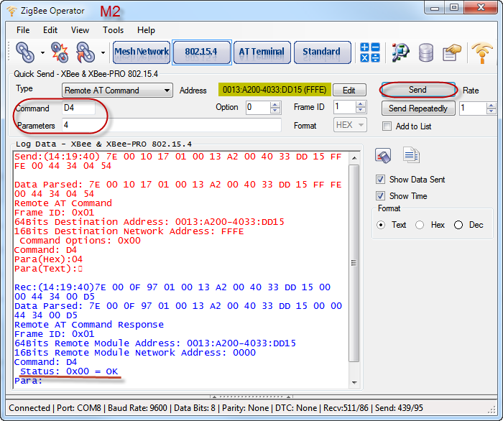Click the window resize grip in status bar

[x=492, y=410]
